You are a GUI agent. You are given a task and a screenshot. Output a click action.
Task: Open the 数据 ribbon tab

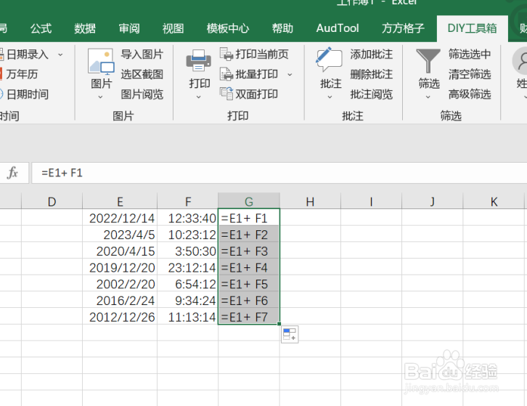[x=85, y=28]
